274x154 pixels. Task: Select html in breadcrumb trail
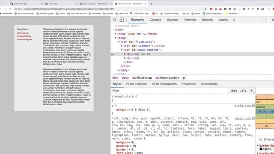(115, 78)
